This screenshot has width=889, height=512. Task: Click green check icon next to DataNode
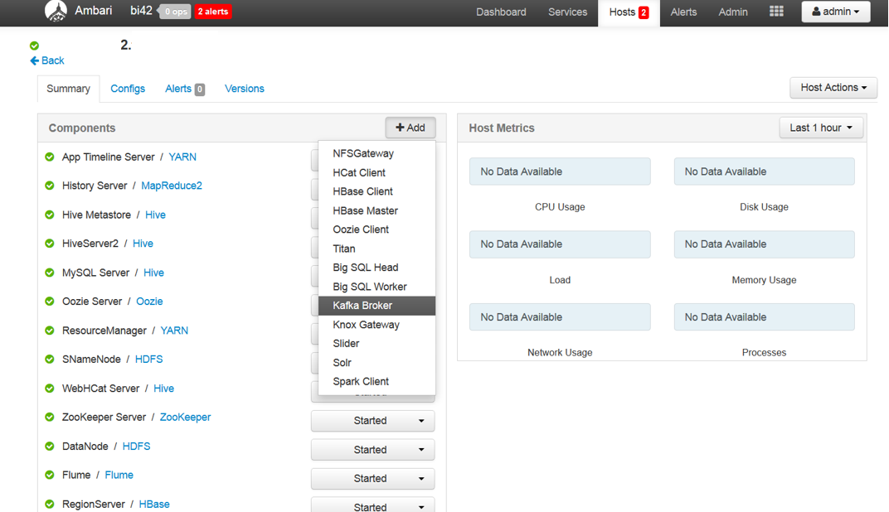[50, 447]
